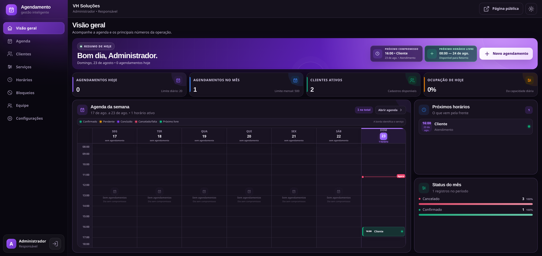Viewport: 542px width, 256px height.
Task: Click the logout icon beside Administrador
Action: click(x=55, y=243)
